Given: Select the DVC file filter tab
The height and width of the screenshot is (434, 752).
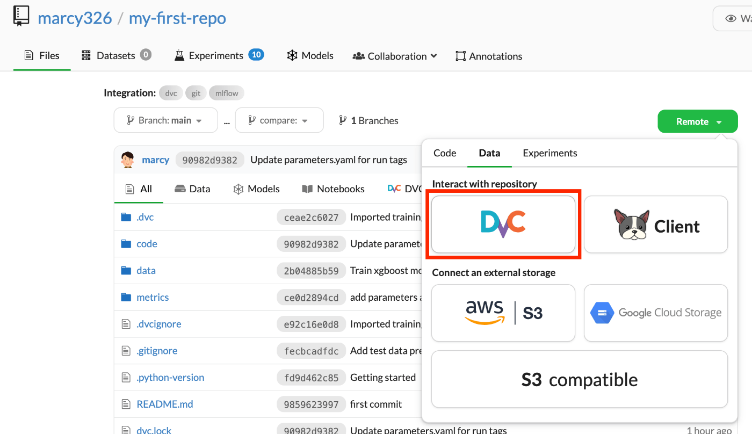Looking at the screenshot, I should (404, 189).
